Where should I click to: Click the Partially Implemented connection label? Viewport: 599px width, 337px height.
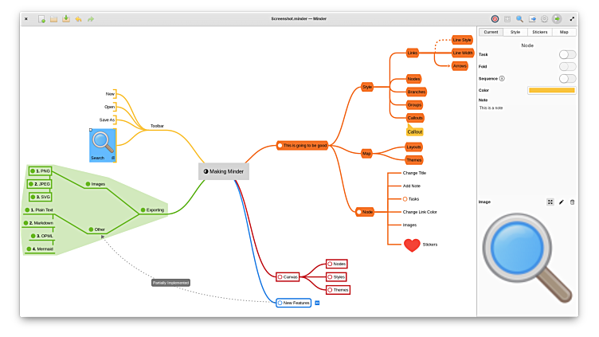point(170,282)
